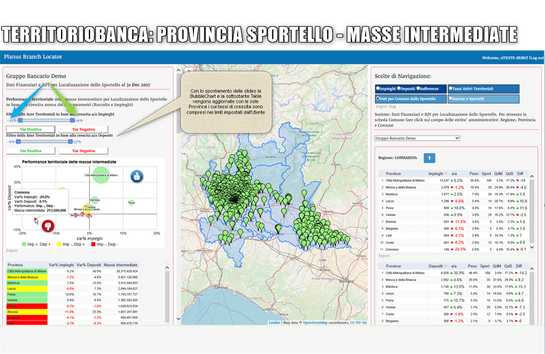Open the CC-BY-SA license link

click(x=358, y=323)
